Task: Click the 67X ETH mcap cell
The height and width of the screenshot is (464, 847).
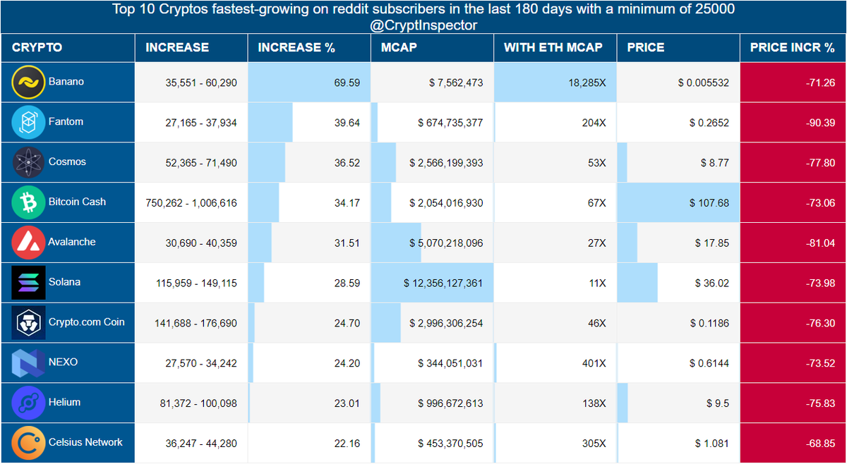Action: (555, 203)
